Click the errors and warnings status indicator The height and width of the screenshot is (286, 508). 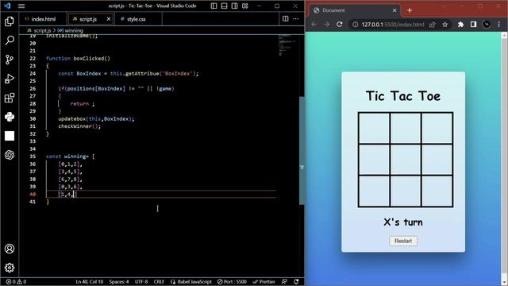tap(16, 282)
